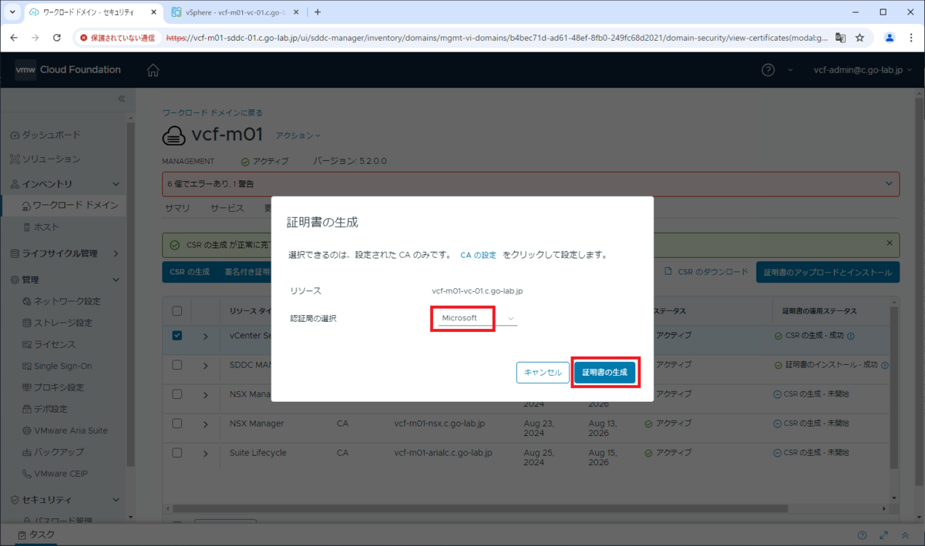Viewport: 925px width, 546px height.
Task: Switch to the サービス tab
Action: click(227, 208)
